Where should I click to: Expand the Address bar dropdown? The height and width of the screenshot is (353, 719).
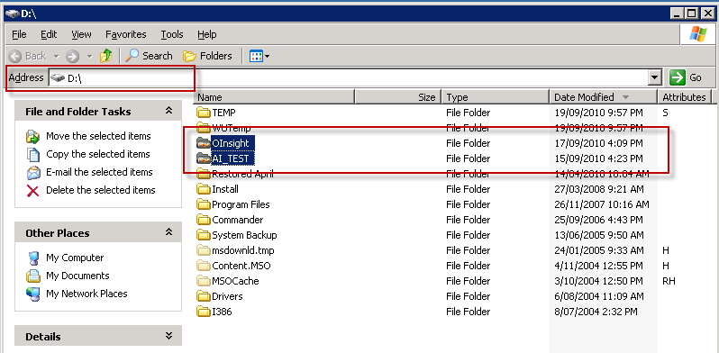[655, 77]
